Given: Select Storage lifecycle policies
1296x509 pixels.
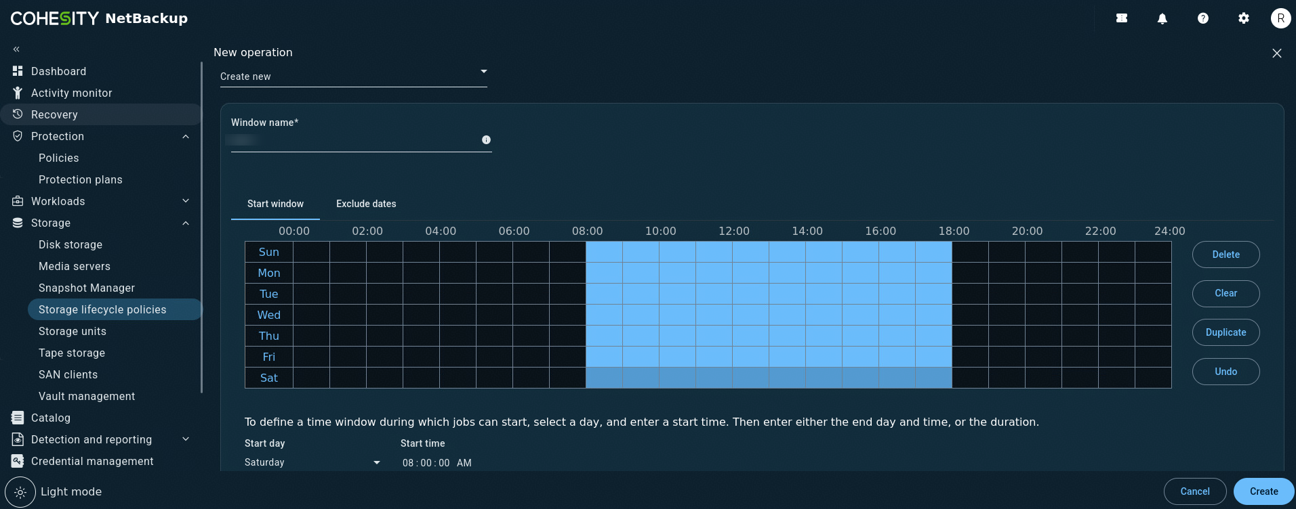Looking at the screenshot, I should 115,309.
